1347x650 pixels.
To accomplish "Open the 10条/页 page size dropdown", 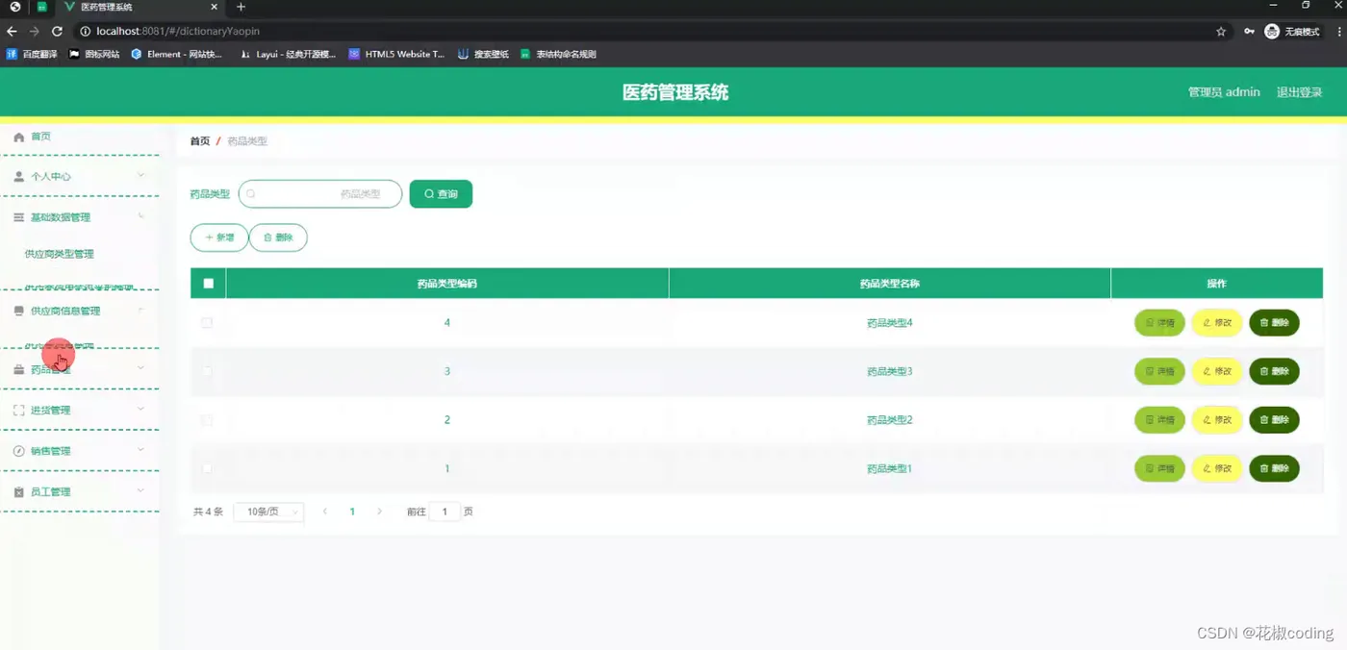I will 269,512.
